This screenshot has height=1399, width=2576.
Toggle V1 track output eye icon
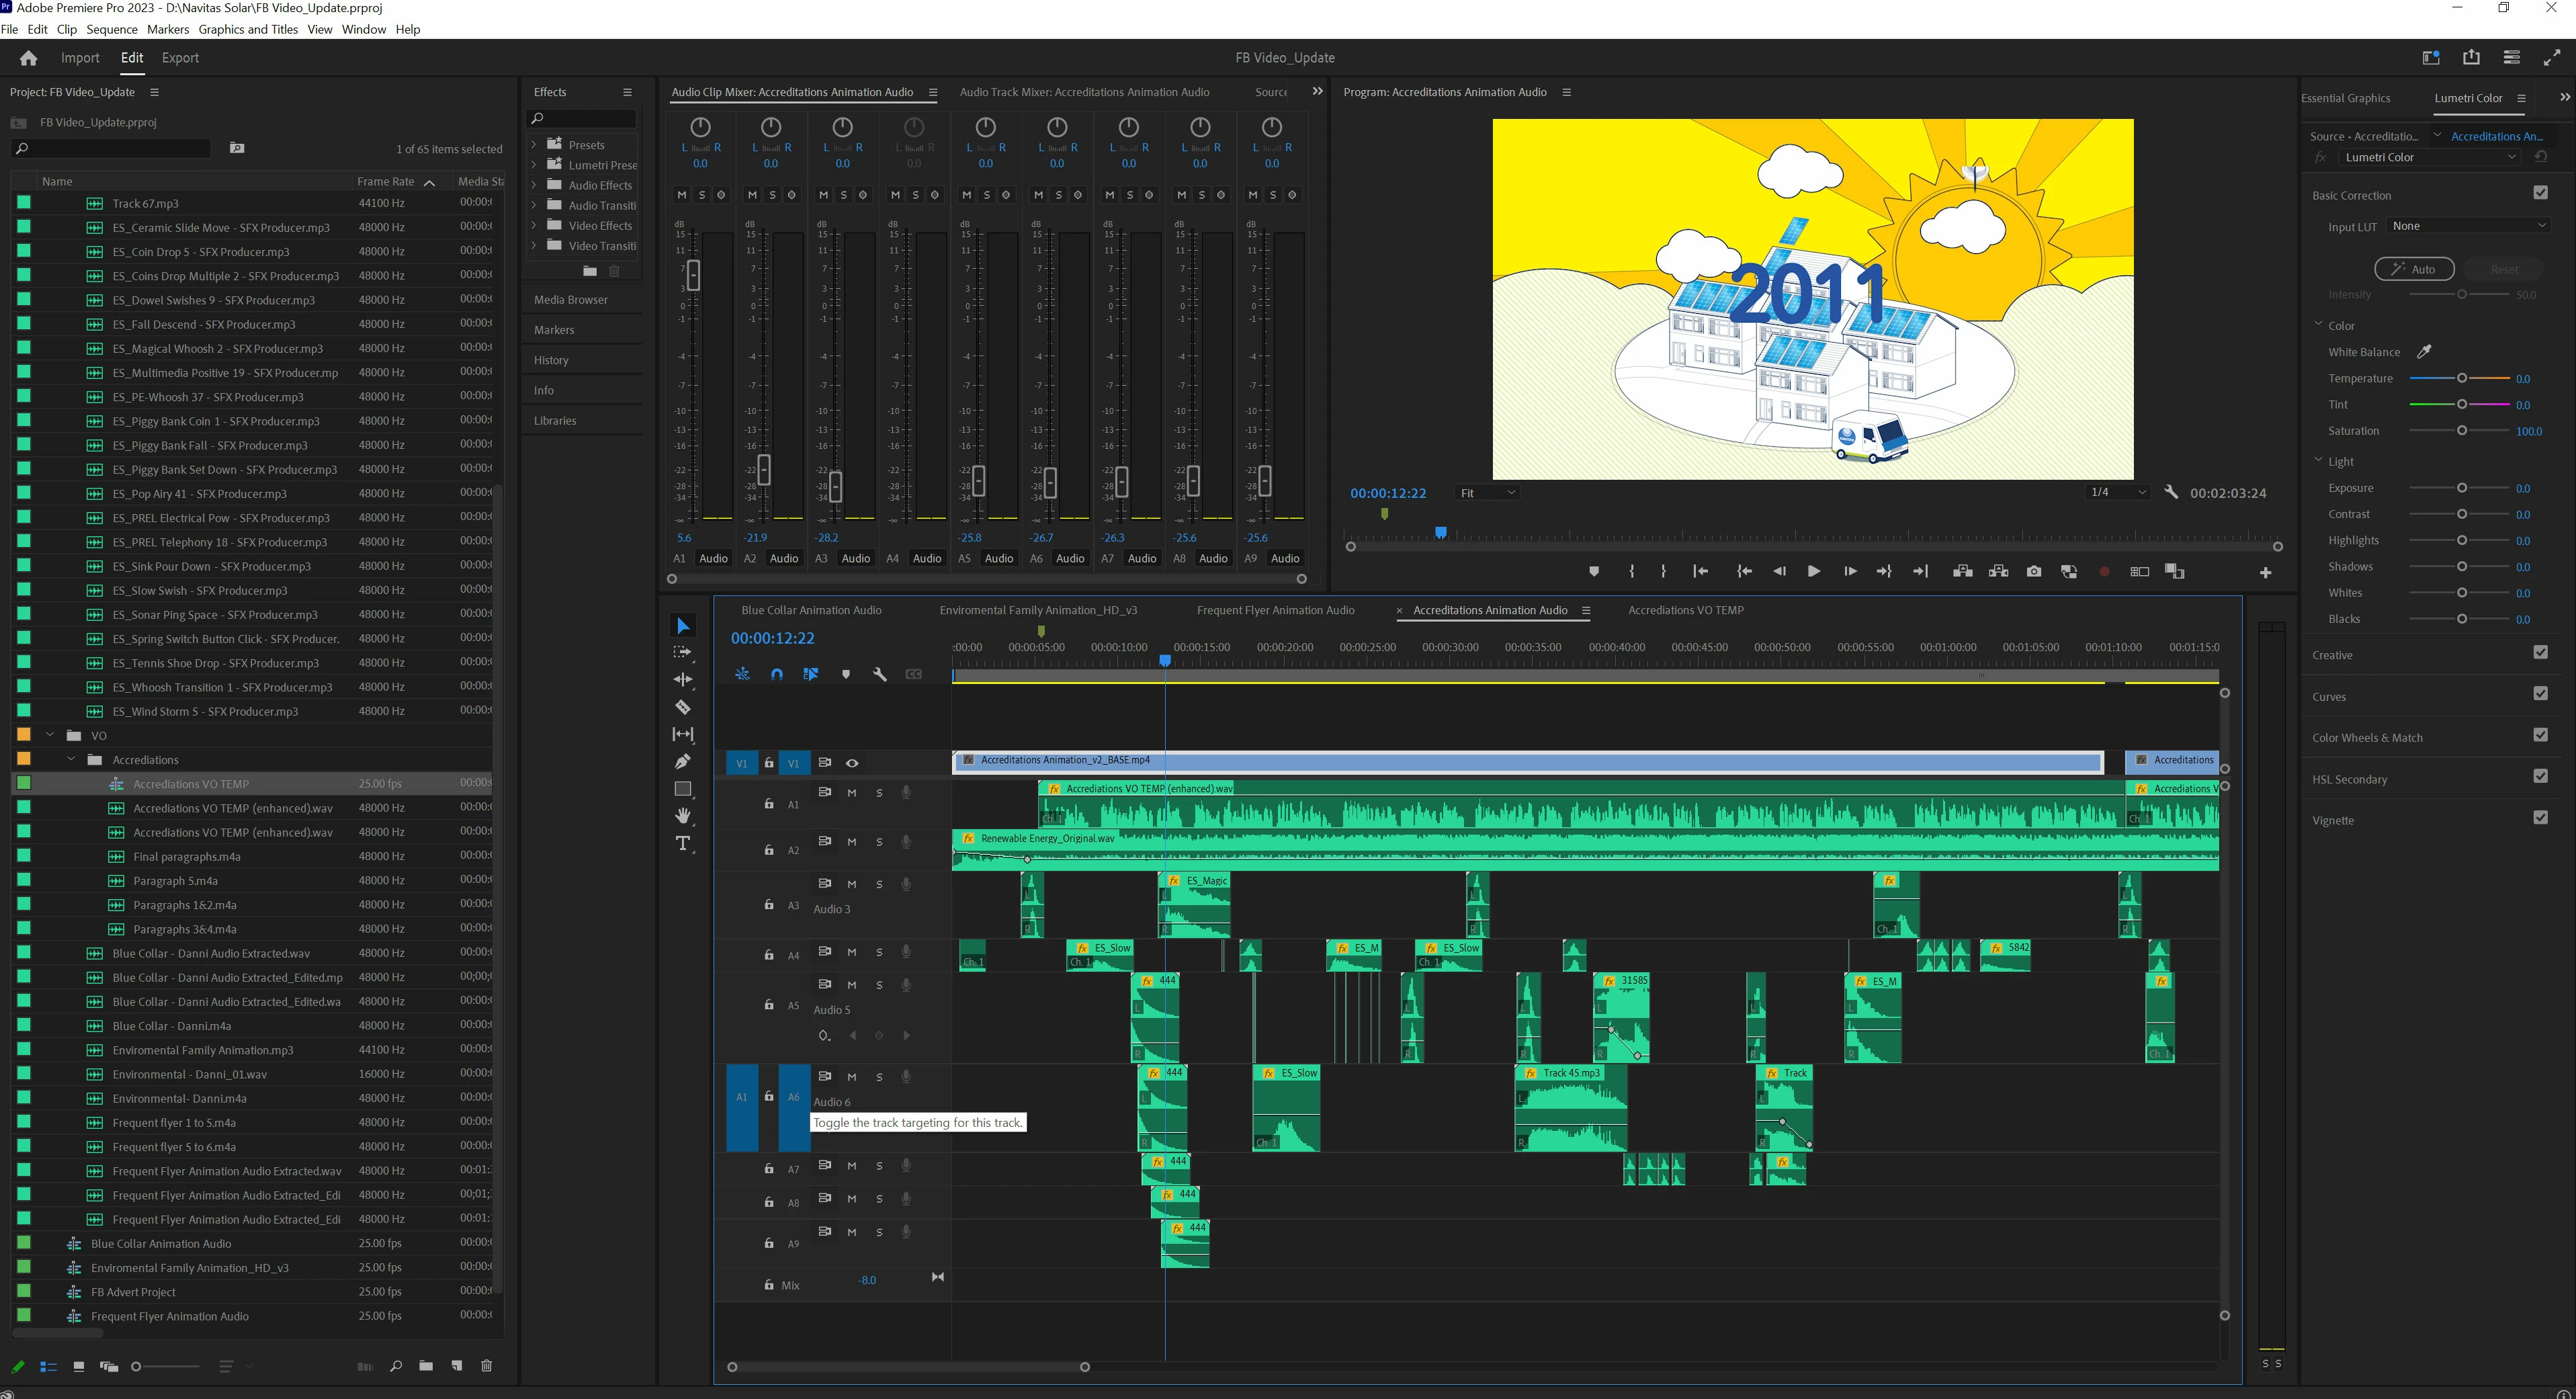click(852, 763)
